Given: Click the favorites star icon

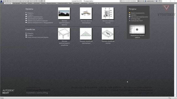Looking at the screenshot, I should tap(143, 1).
